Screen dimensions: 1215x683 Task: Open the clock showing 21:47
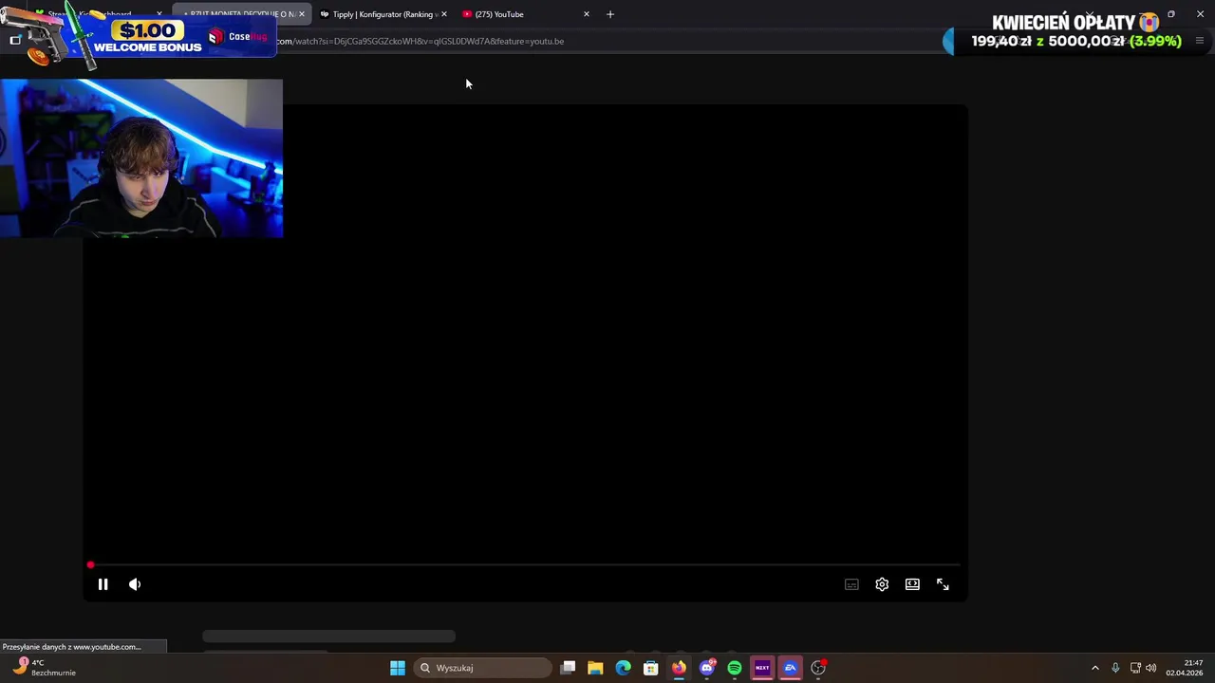pyautogui.click(x=1185, y=668)
